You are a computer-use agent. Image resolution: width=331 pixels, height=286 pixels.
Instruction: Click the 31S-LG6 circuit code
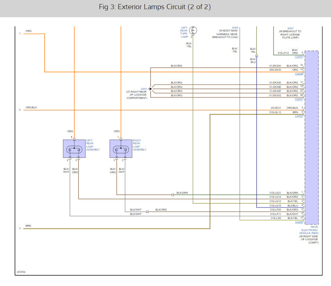pos(276,218)
